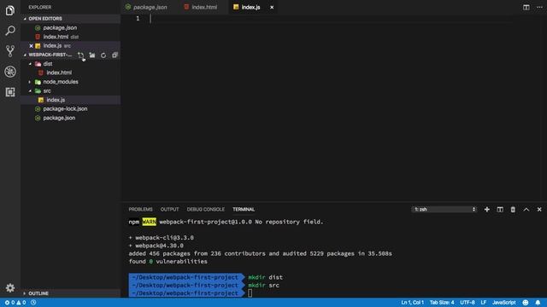Open index.html dist in Open Editors
Image resolution: width=547 pixels, height=307 pixels.
tap(71, 37)
